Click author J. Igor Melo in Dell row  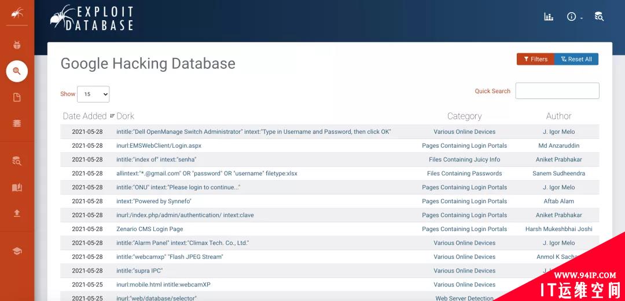click(559, 131)
